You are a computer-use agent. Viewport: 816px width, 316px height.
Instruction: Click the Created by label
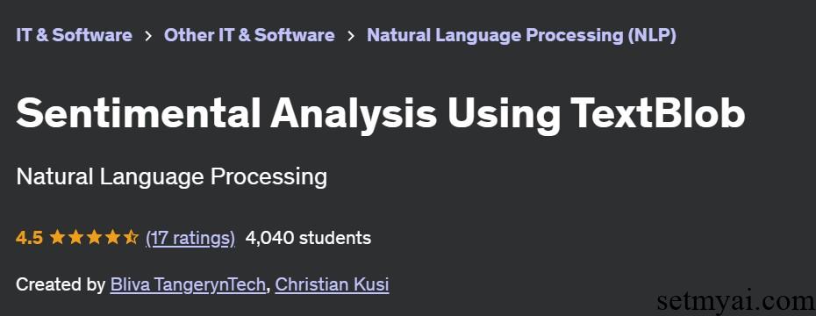tap(61, 284)
